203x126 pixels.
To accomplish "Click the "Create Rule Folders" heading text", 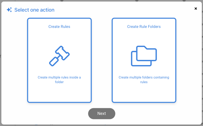I will coord(144,27).
